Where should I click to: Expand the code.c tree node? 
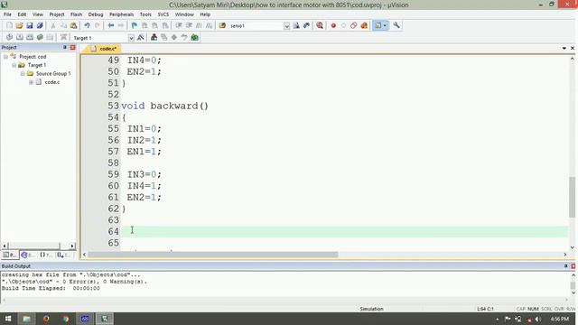click(31, 82)
